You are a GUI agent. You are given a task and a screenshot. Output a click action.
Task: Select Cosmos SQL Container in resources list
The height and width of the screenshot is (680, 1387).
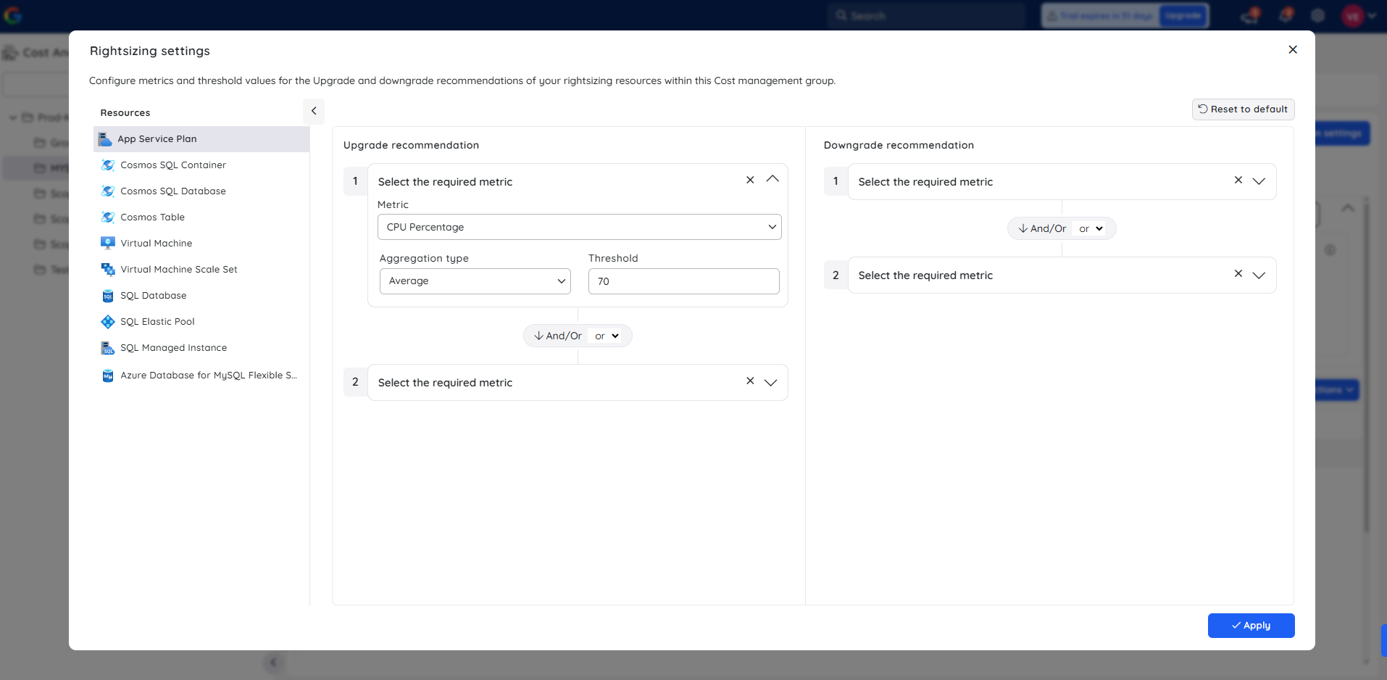click(201, 165)
